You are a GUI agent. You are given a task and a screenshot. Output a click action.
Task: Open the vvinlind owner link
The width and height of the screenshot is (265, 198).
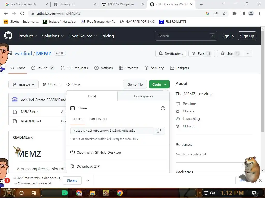click(x=23, y=53)
